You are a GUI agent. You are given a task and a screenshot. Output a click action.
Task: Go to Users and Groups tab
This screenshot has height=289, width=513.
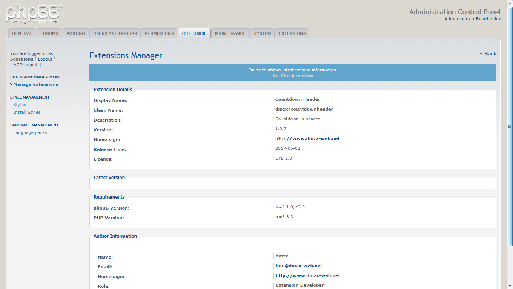[115, 33]
